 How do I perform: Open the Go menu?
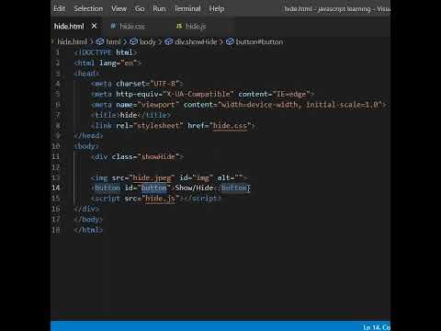point(140,8)
